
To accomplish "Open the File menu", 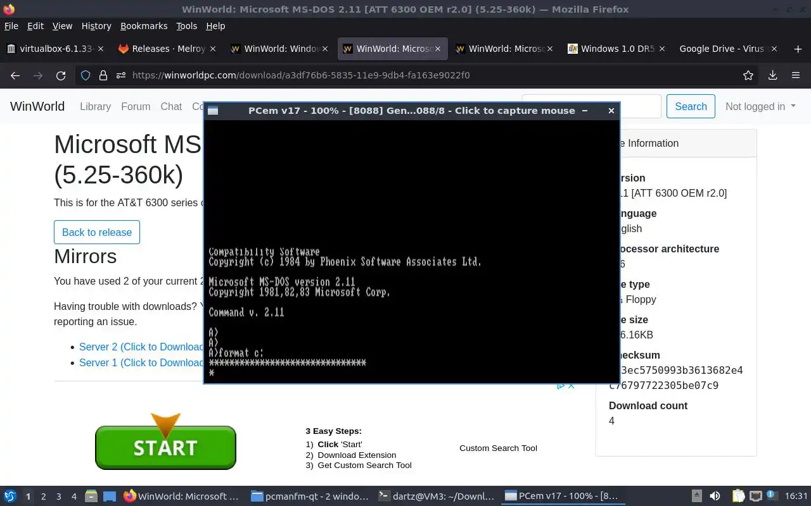I will [x=11, y=26].
